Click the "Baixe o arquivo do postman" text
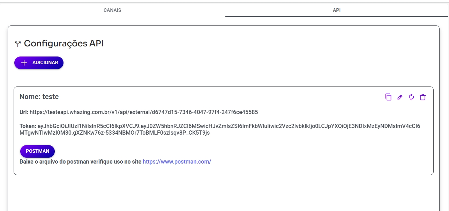Screen dimensions: 449x211 click(x=81, y=162)
